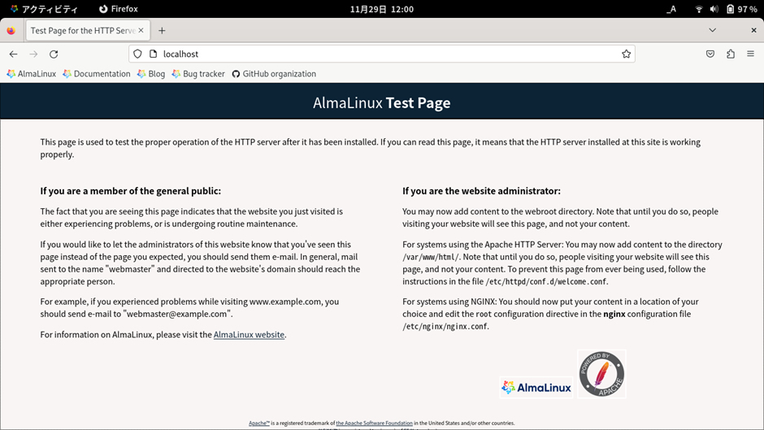Open the Firefox extensions puzzle icon

tap(730, 54)
